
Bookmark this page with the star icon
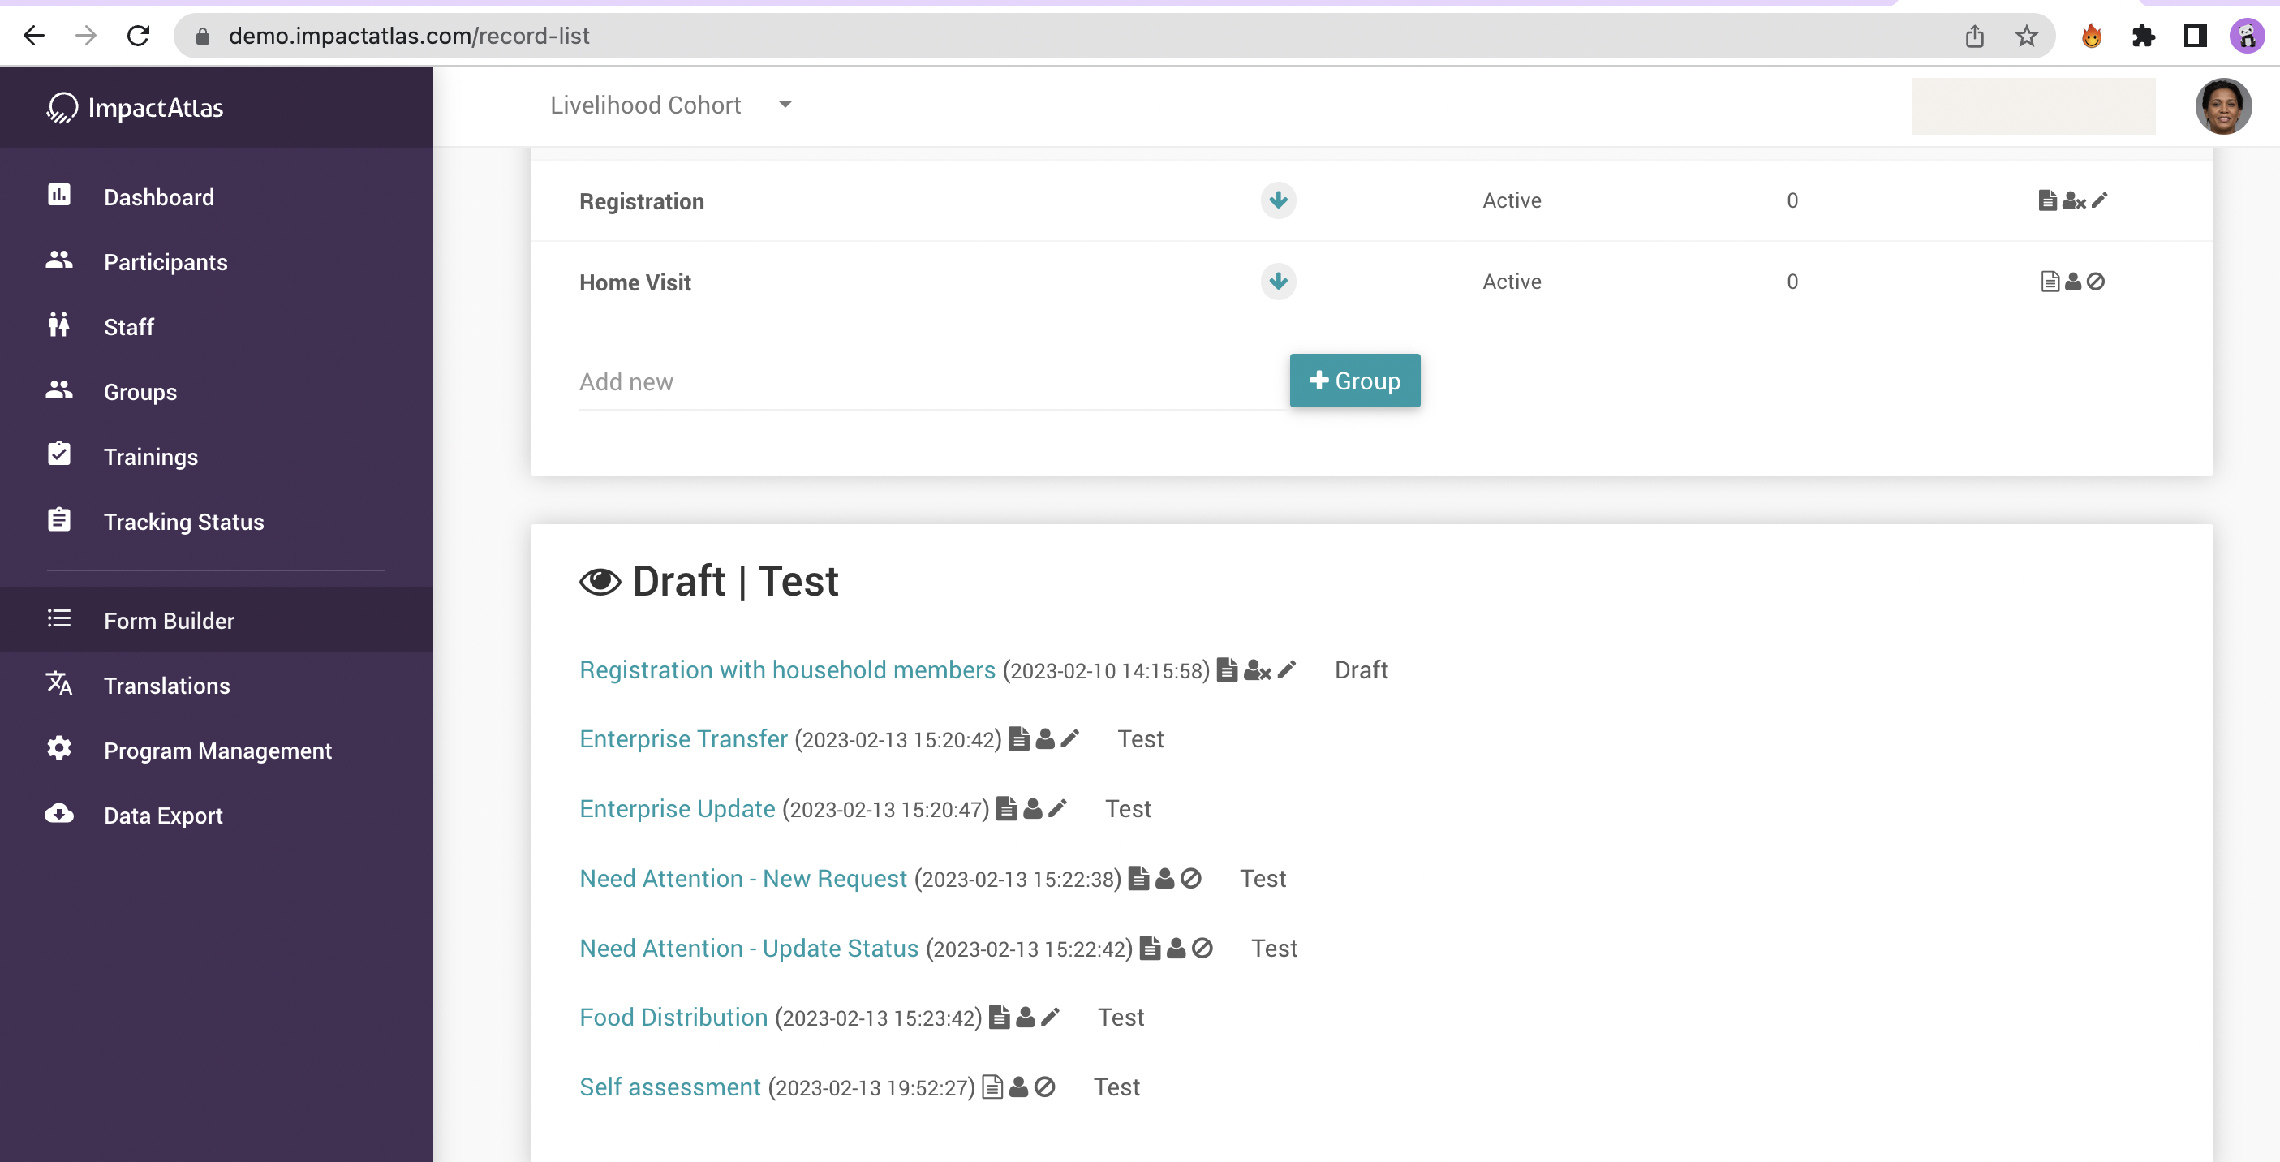[x=2026, y=37]
